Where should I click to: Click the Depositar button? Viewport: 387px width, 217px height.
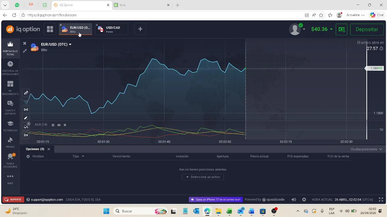pos(367,30)
